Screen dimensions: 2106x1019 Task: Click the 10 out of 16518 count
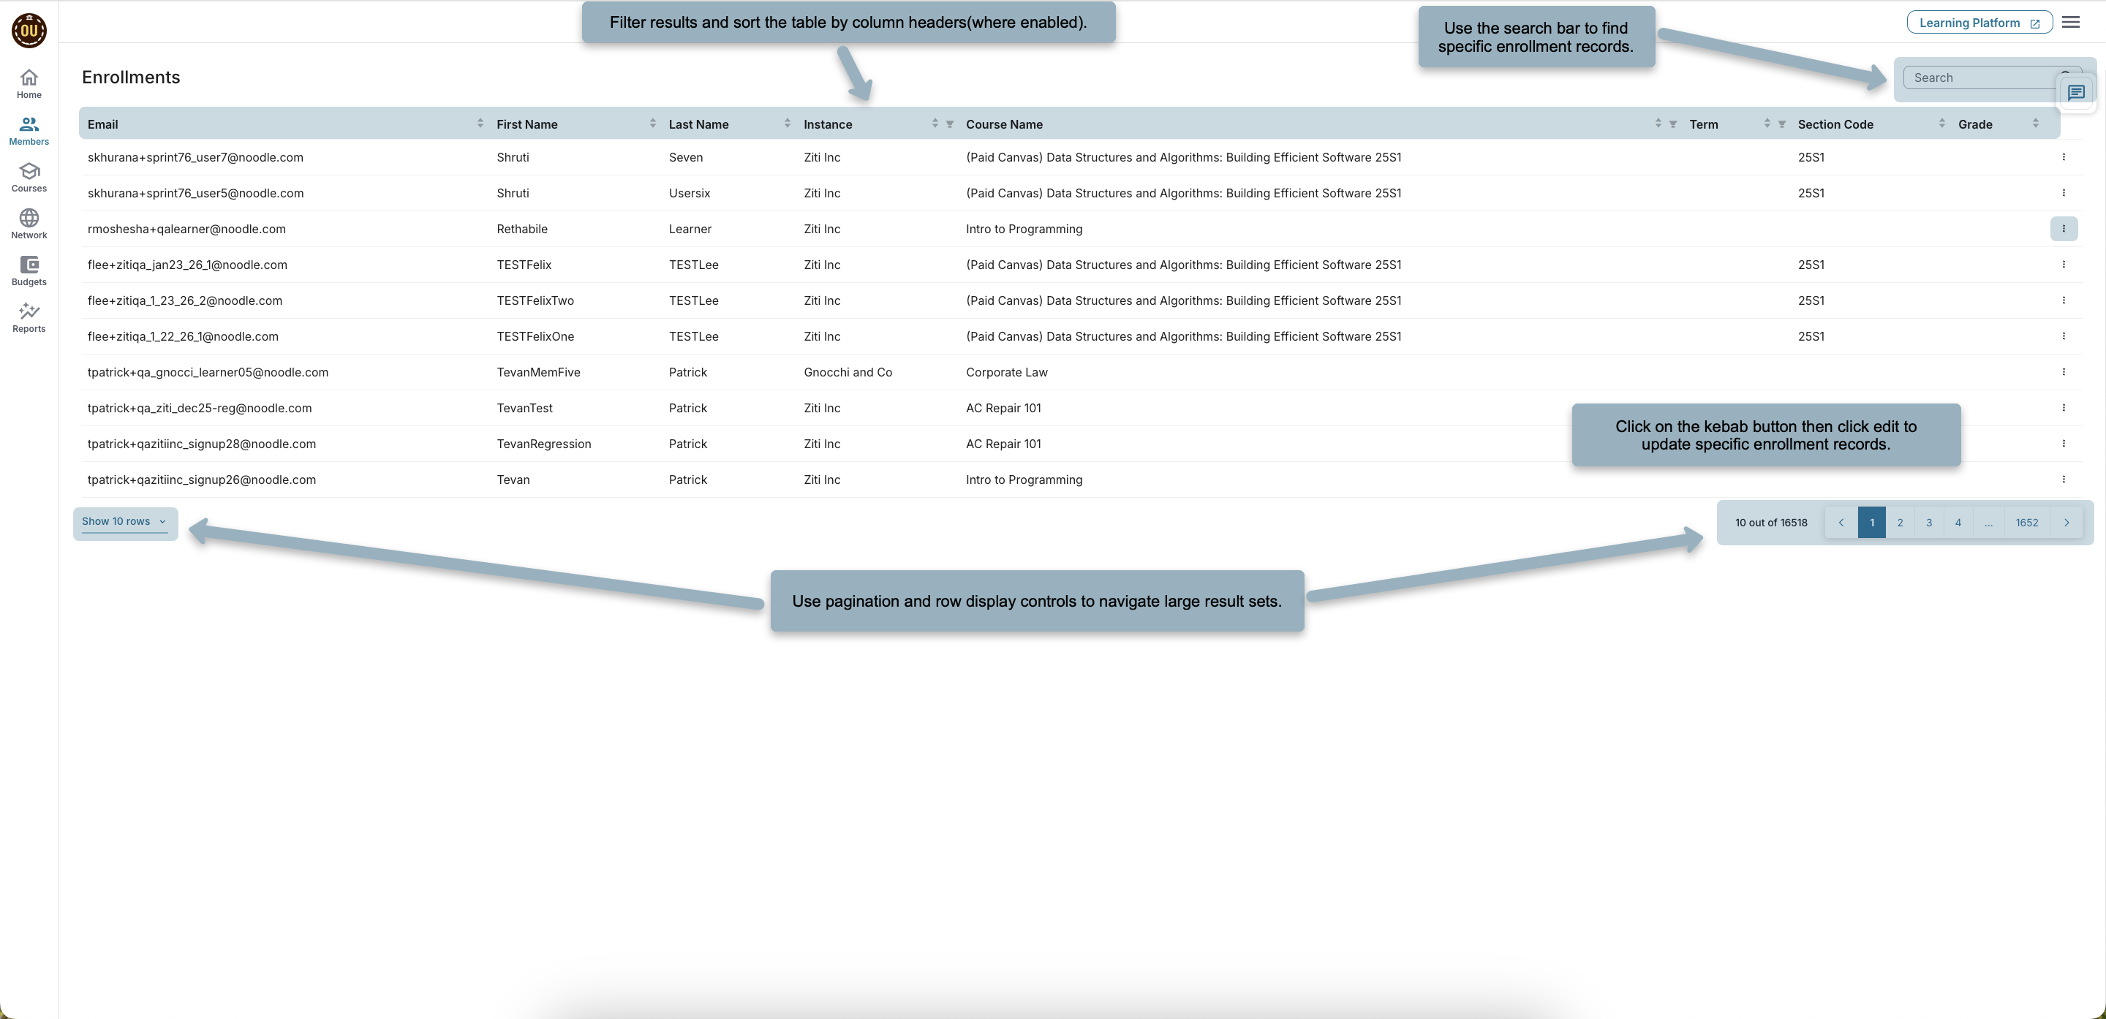(1771, 523)
